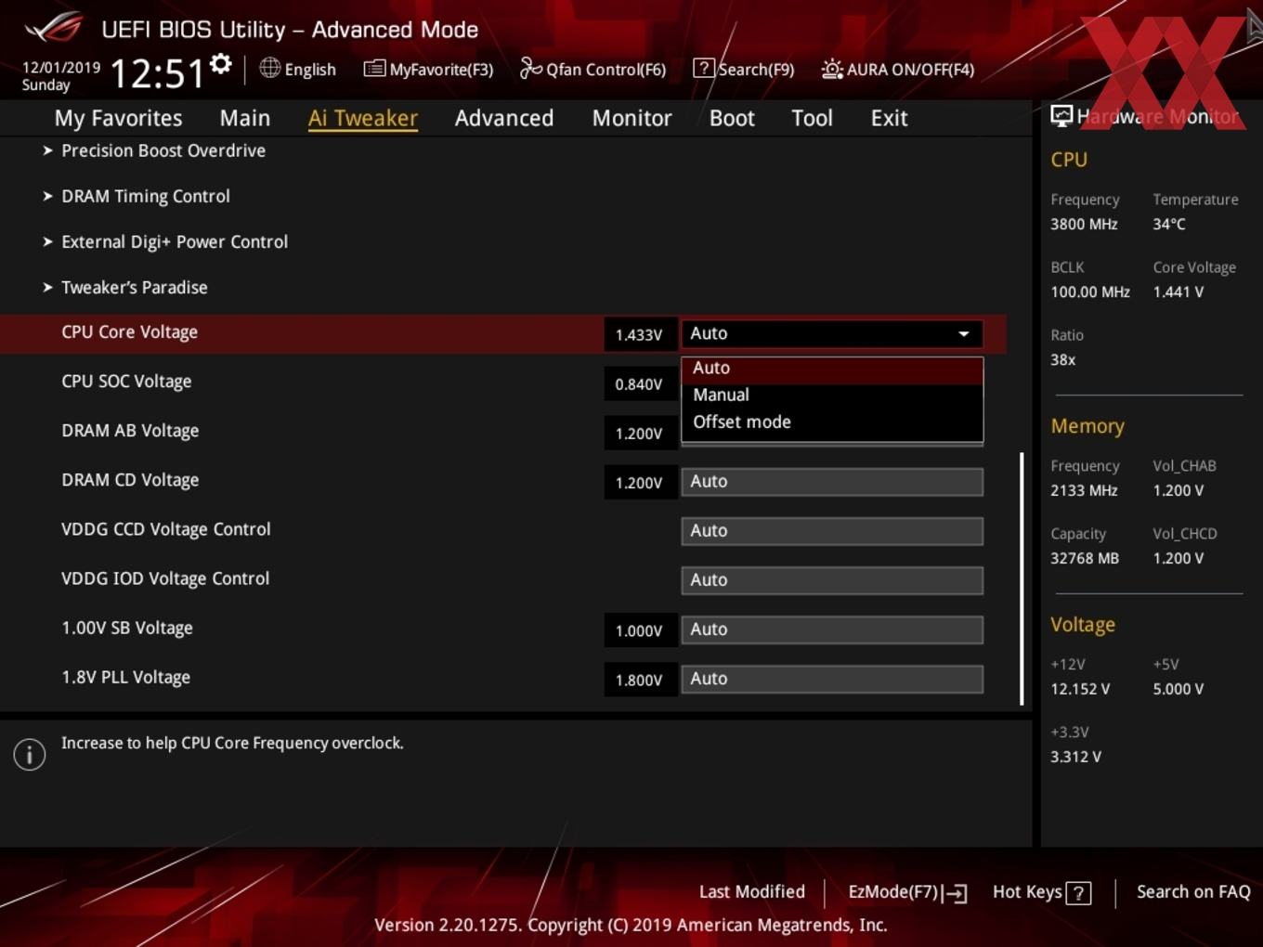1263x947 pixels.
Task: Open 1.8V PLL Voltage Auto field
Action: point(832,679)
